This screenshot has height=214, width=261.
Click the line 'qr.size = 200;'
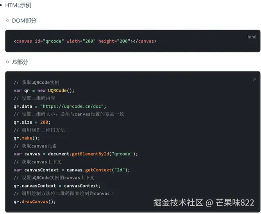point(32,122)
